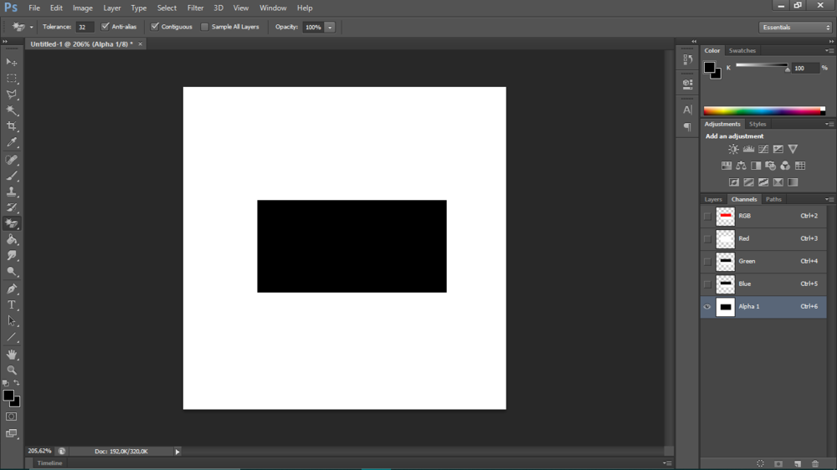The height and width of the screenshot is (470, 837).
Task: Select the Magic Eraser tool
Action: [11, 223]
